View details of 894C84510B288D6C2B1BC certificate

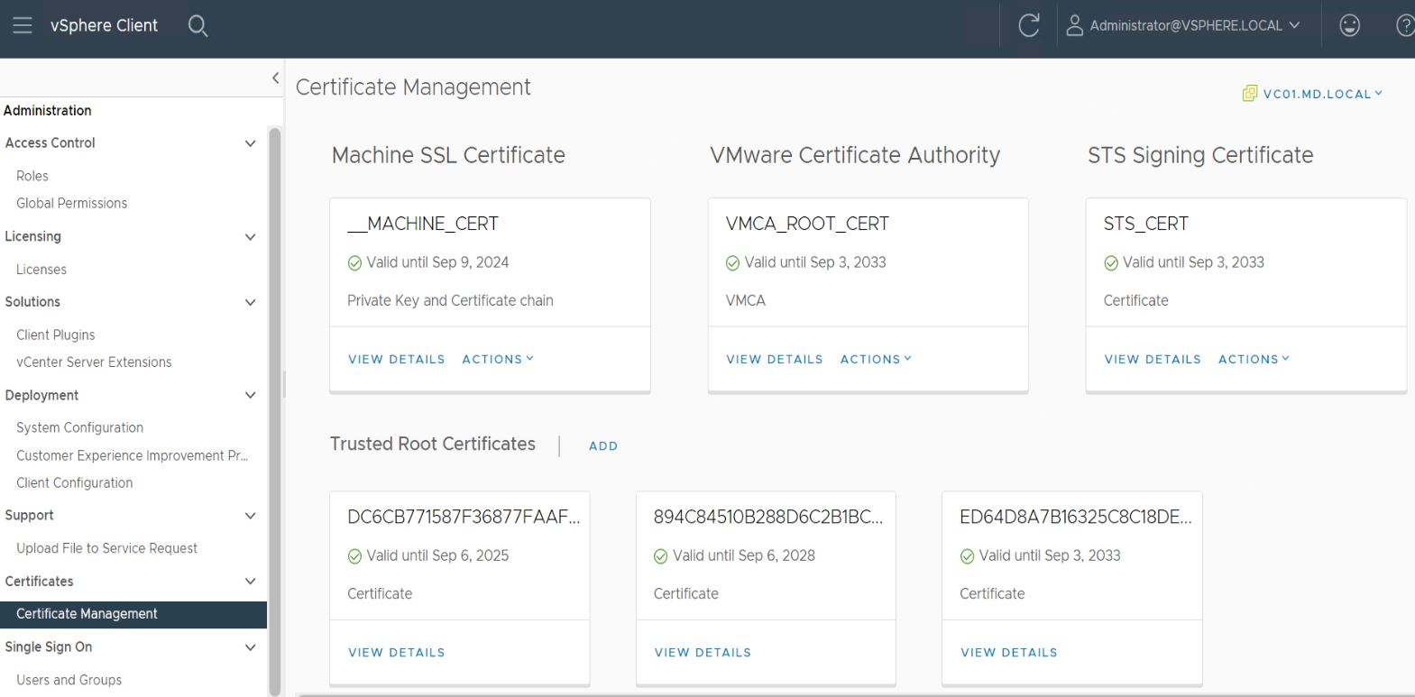tap(703, 652)
